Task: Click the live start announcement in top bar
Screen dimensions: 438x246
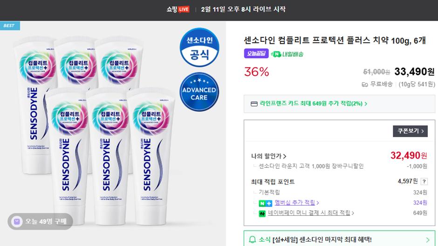Action: click(x=243, y=9)
